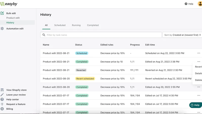
Task: Click the grey Reverted status badge
Action: pyautogui.click(x=81, y=70)
